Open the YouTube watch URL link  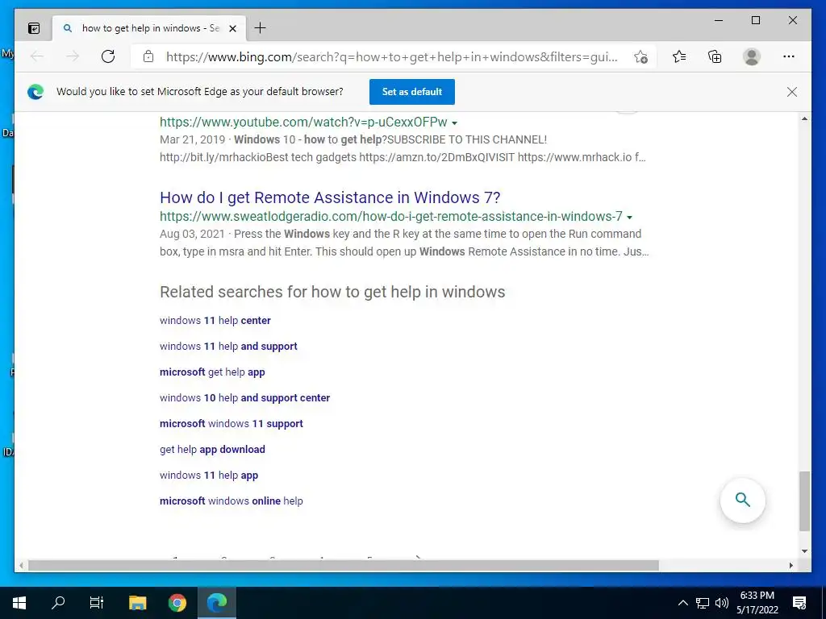[303, 123]
